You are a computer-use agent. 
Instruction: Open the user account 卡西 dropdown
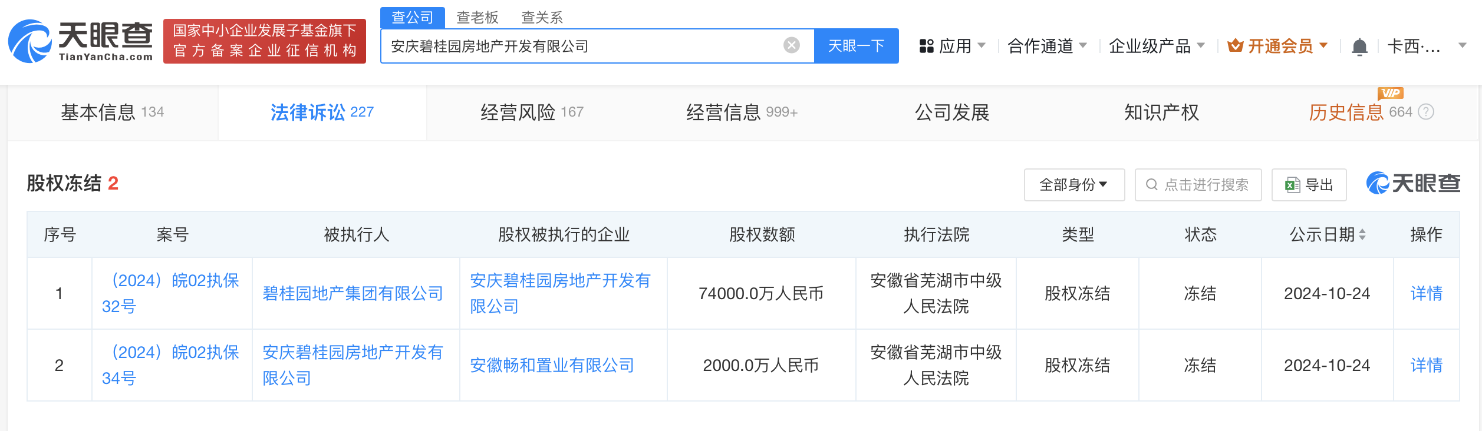tap(1462, 45)
